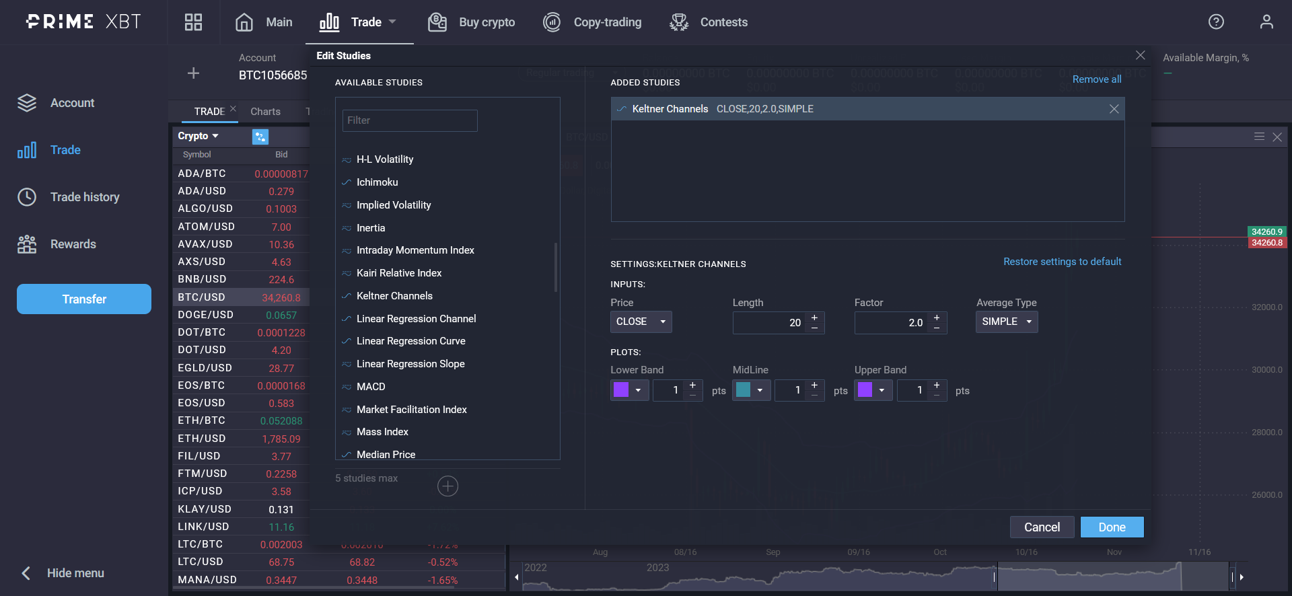Open the chart panel hamburger menu
This screenshot has width=1292, height=596.
coord(1259,137)
